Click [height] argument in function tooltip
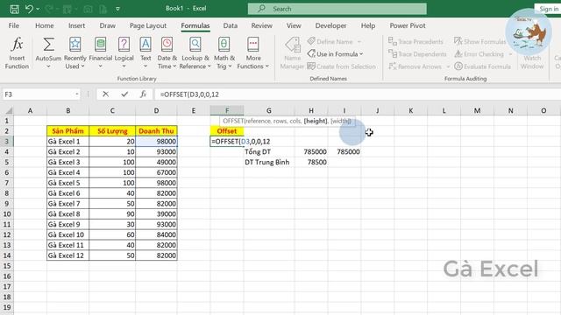Viewport: 561px width, 315px height. [316, 121]
